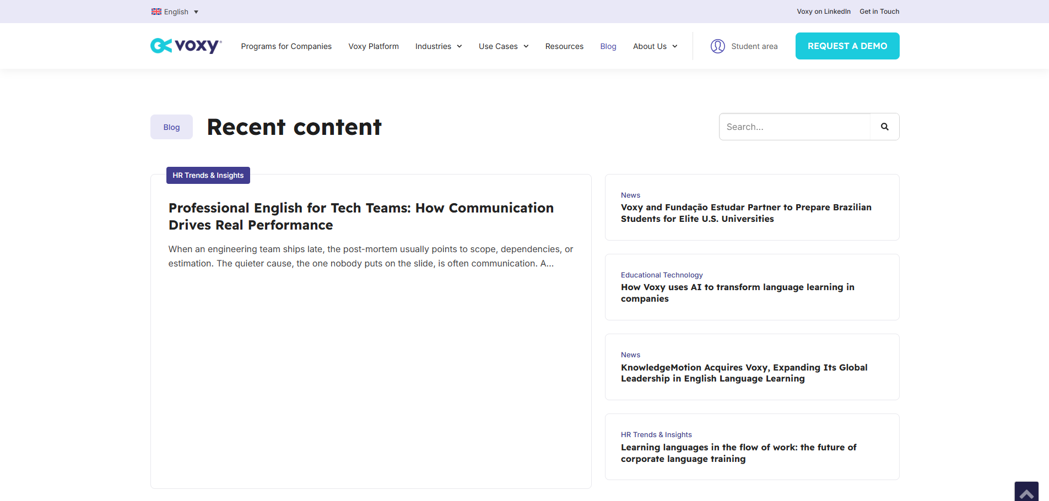1049x501 pixels.
Task: Click the search magnifier icon
Action: point(884,127)
